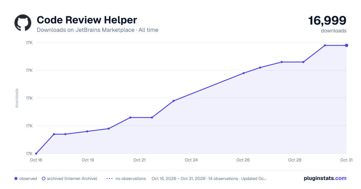Viewport: 361px width, 189px height.
Task: Click the vertical downloads axis label
Action: (x=17, y=98)
